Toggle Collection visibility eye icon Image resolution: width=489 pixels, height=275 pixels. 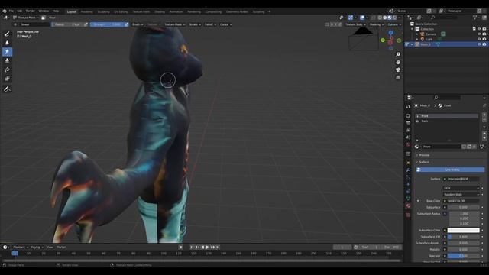pos(479,29)
